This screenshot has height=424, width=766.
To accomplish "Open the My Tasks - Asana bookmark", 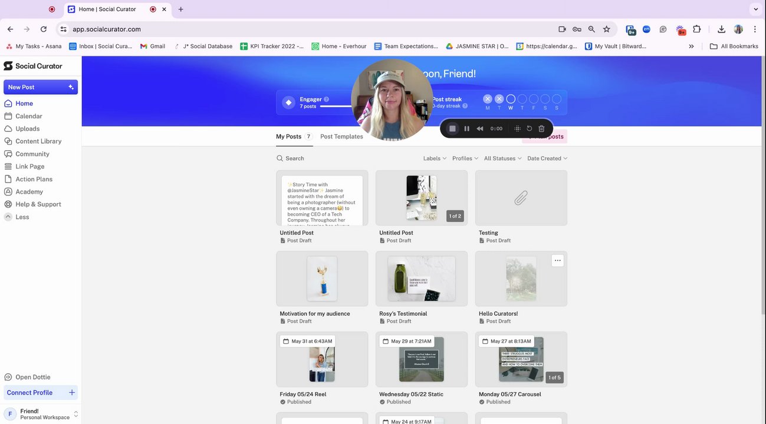I will 34,46.
